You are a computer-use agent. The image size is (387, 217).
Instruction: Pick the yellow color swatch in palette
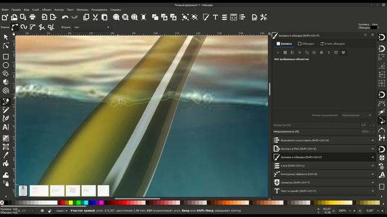click(x=71, y=203)
